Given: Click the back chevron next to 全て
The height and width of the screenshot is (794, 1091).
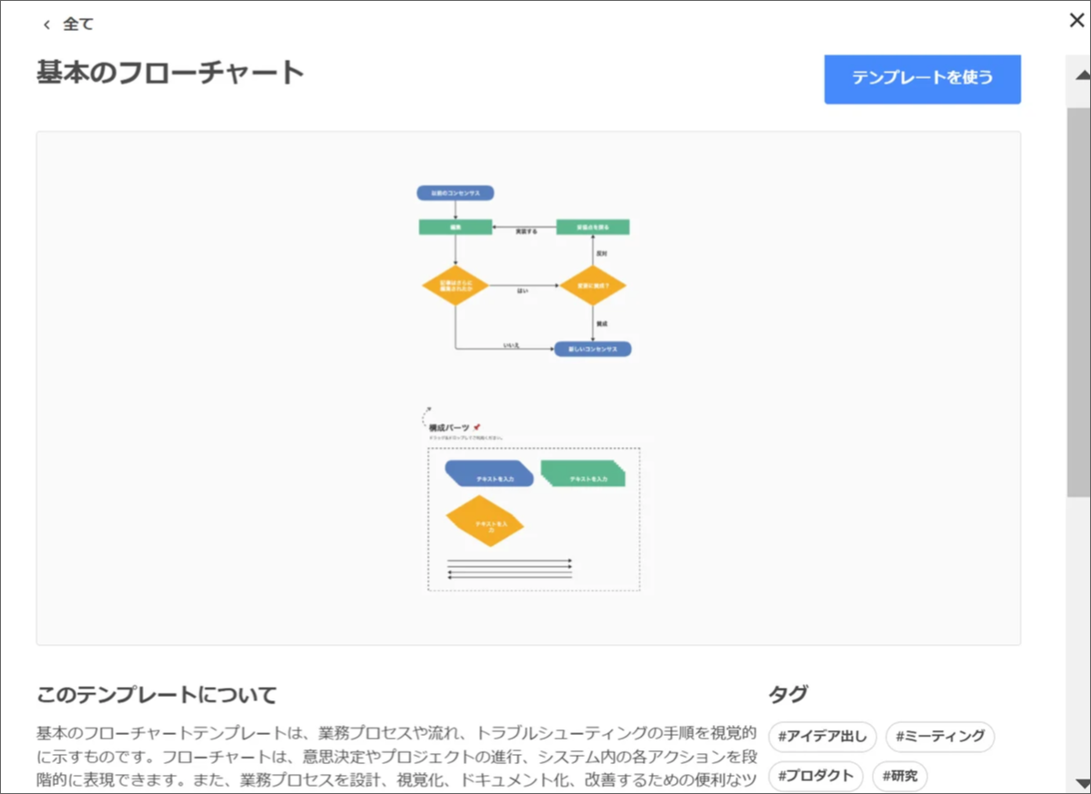Looking at the screenshot, I should pyautogui.click(x=47, y=25).
